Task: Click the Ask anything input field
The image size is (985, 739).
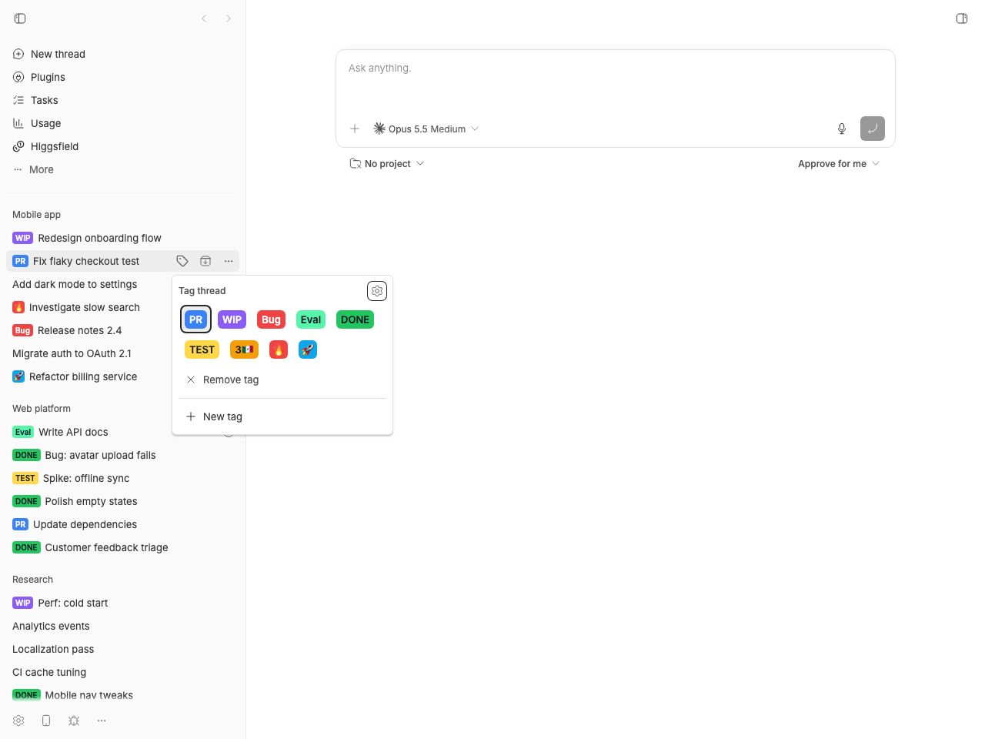Action: tap(616, 81)
